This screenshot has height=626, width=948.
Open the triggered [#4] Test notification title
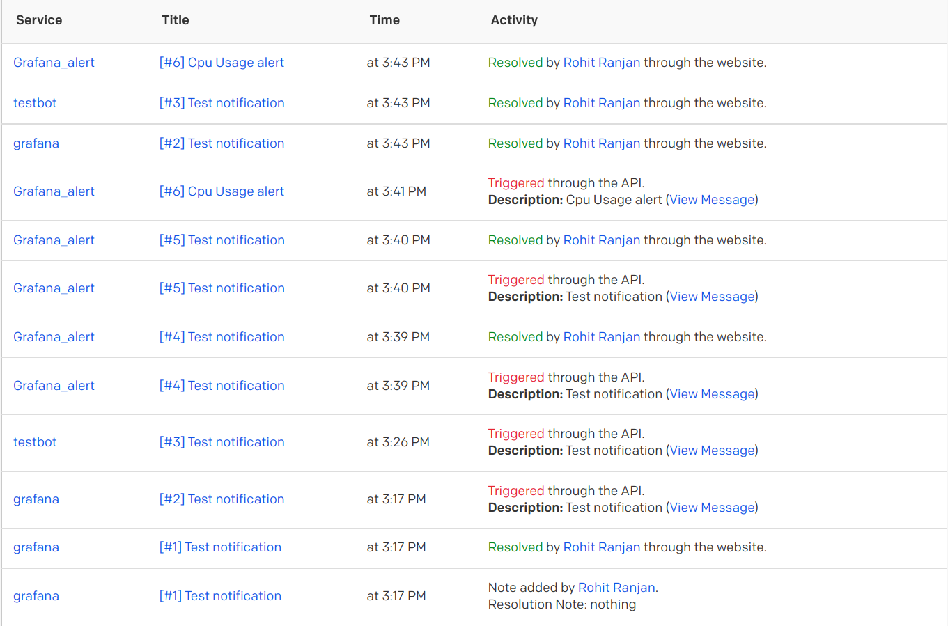click(x=222, y=386)
